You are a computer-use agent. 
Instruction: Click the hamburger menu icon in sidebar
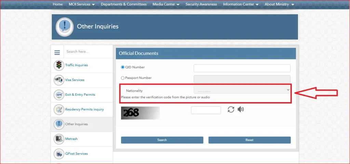pyautogui.click(x=57, y=53)
